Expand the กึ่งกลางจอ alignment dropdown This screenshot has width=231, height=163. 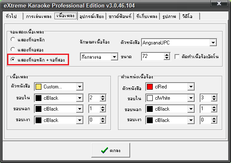tap(114, 57)
